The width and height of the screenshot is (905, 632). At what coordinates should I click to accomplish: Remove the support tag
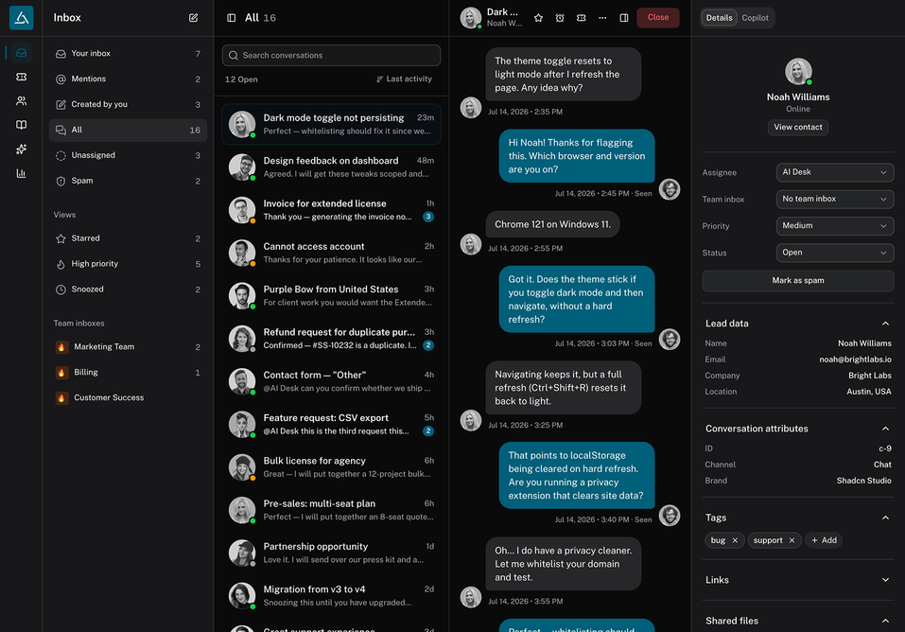coord(792,540)
